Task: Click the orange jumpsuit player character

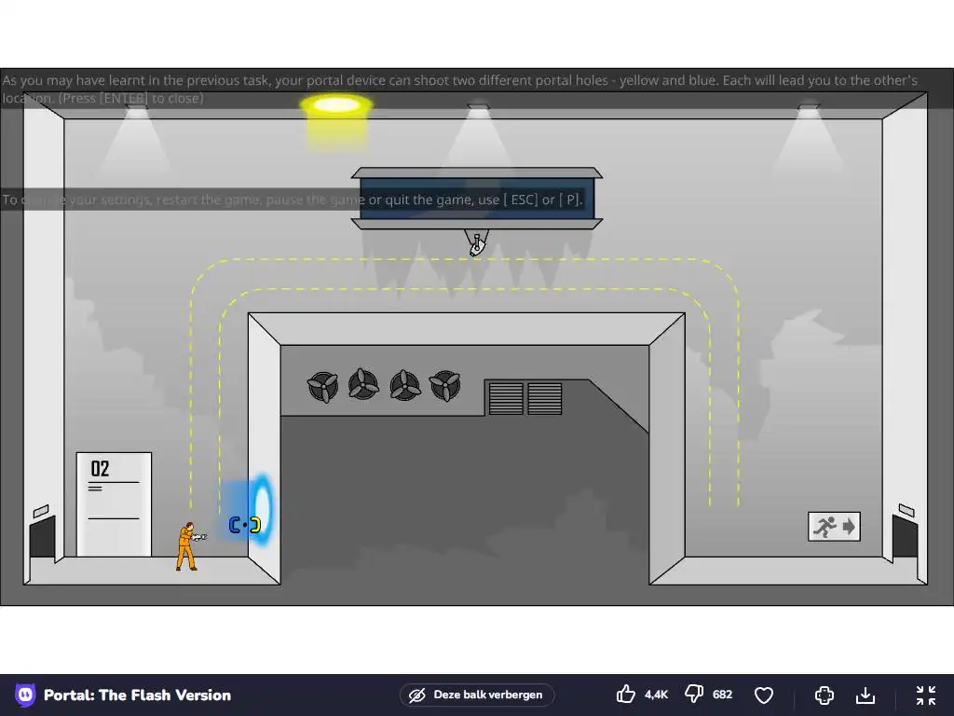Action: tap(189, 546)
